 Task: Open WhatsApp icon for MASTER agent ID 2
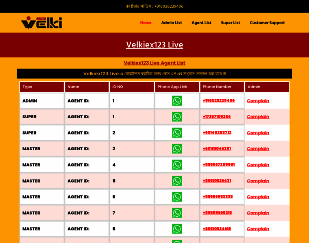(x=177, y=149)
